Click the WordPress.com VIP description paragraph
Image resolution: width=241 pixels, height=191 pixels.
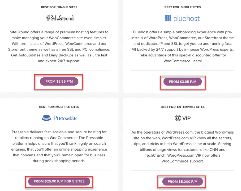point(183,146)
